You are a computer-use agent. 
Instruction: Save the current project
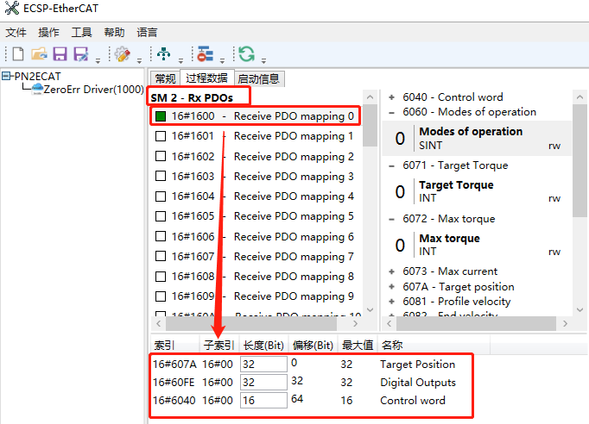point(60,54)
